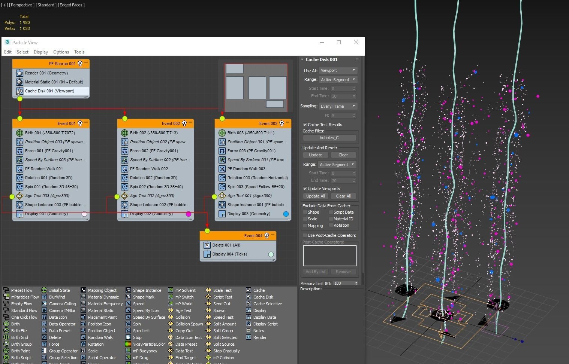Viewport: 569px width, 364px height.
Task: Click the PF Random Walk 003 icon
Action: 222,169
